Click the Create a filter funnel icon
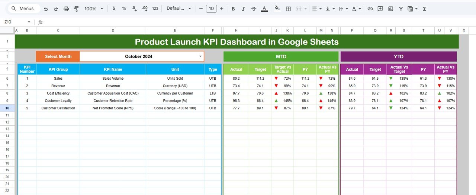Viewport: 476px width, 195px height. click(401, 9)
